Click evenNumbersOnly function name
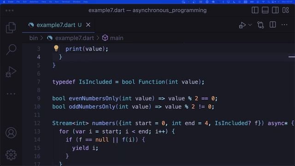This screenshot has height=166, width=295. click(x=94, y=98)
